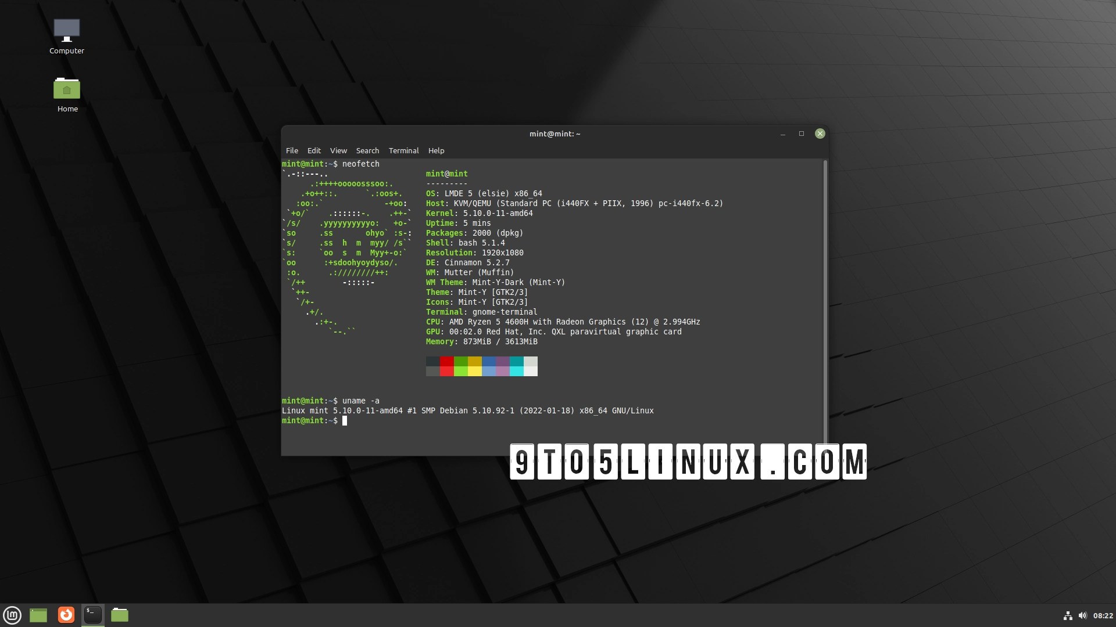This screenshot has height=627, width=1116.
Task: Open the network connections tray icon
Action: point(1068,616)
